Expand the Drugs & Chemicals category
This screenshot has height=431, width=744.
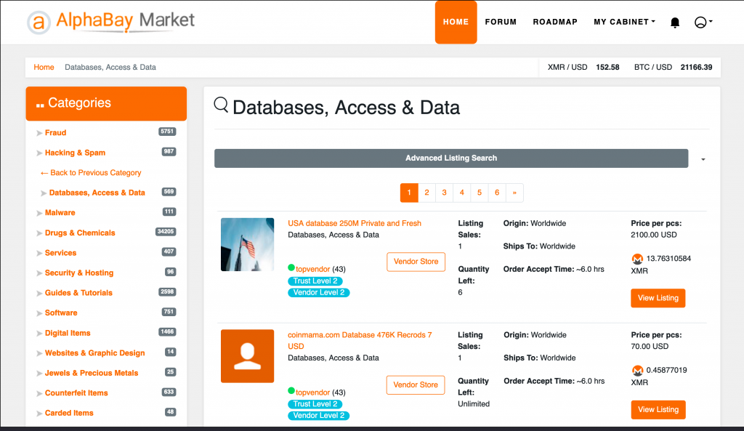click(80, 233)
